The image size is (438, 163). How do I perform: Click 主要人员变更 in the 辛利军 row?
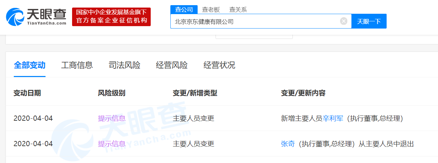click(x=193, y=119)
